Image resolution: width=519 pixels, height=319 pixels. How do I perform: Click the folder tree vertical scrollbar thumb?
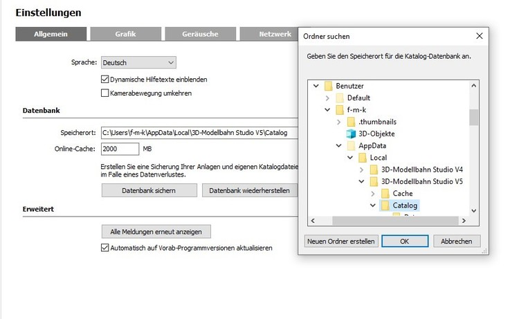click(474, 118)
